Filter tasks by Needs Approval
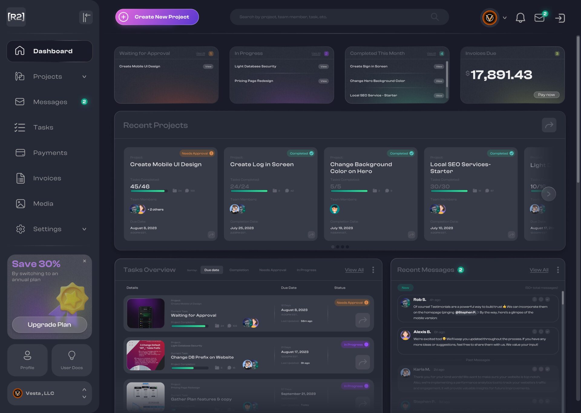Viewport: 581px width, 413px height. coord(272,270)
